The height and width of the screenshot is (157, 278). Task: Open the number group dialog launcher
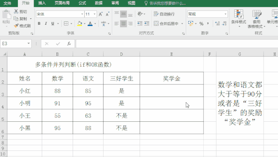tap(227, 33)
